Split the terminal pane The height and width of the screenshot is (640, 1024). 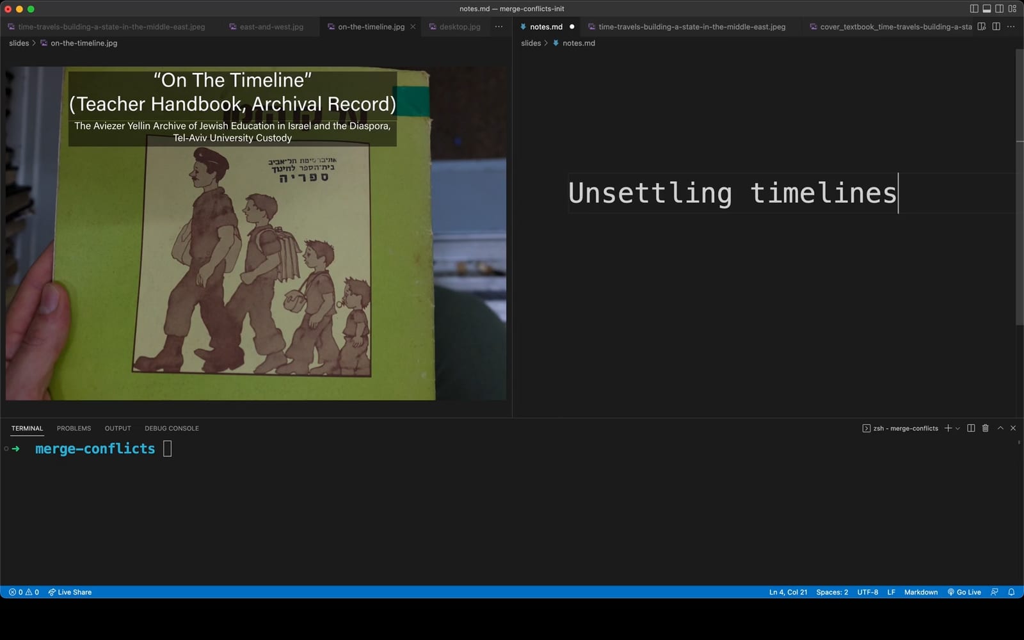pyautogui.click(x=971, y=428)
